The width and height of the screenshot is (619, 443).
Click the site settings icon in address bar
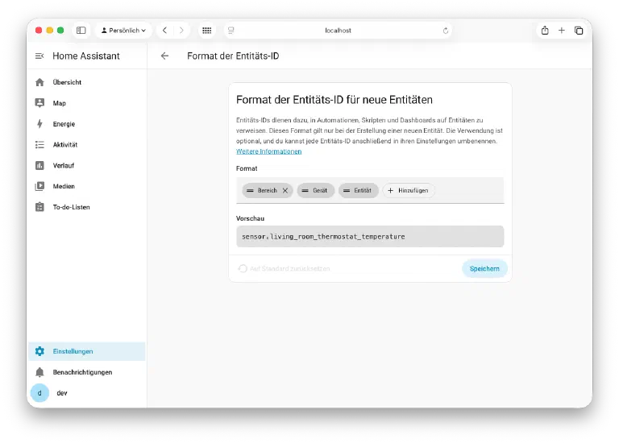pos(231,31)
